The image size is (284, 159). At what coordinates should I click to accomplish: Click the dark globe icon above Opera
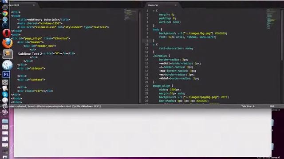pyautogui.click(x=5, y=25)
